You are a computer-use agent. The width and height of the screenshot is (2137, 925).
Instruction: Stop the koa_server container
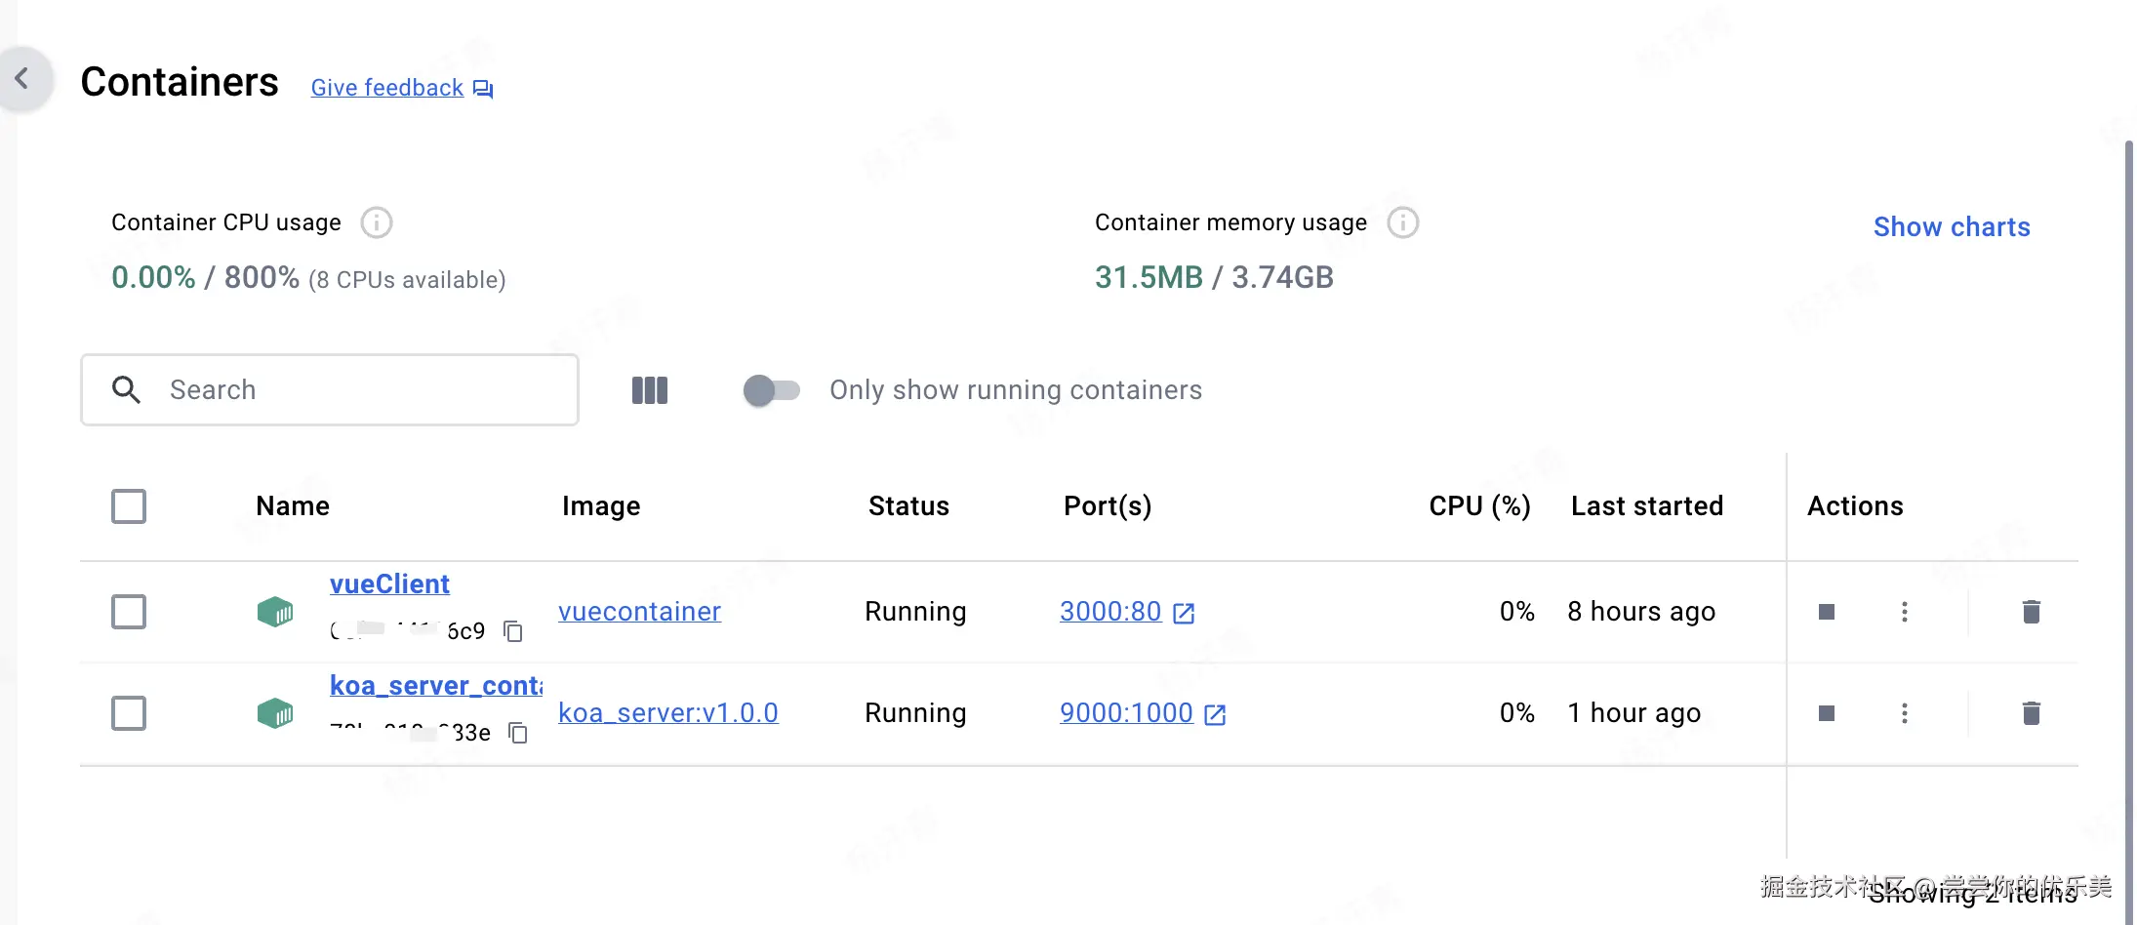tap(1827, 713)
